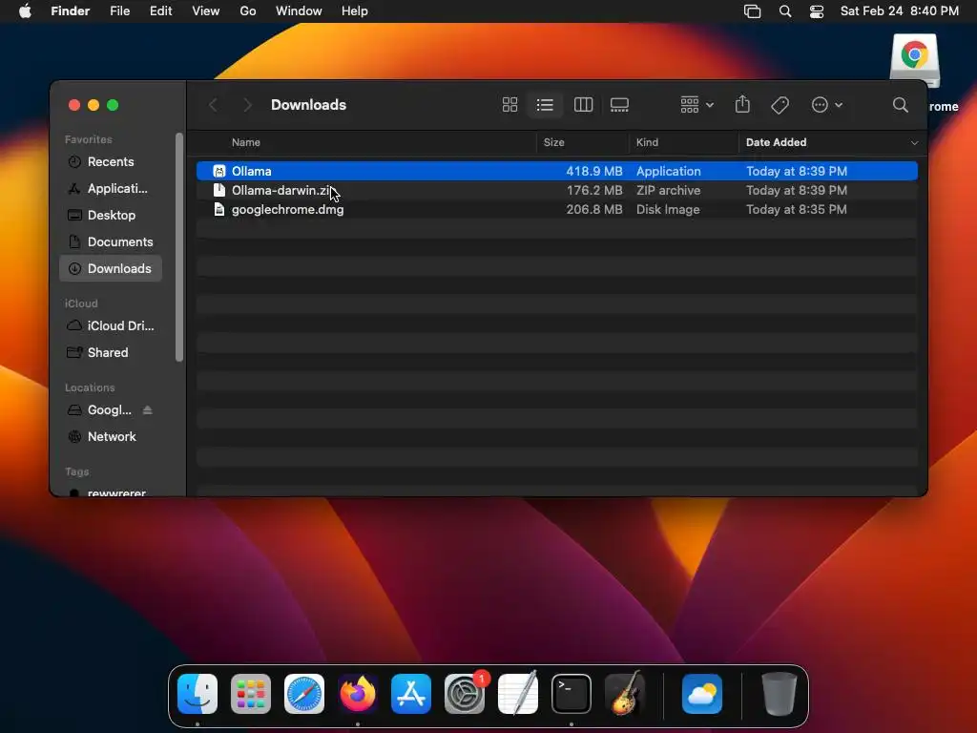Open Control Center in menu bar
The height and width of the screenshot is (733, 977).
[x=817, y=11]
